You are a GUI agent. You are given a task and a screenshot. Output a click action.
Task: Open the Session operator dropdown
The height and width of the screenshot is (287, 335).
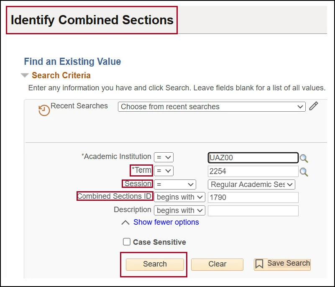(175, 184)
